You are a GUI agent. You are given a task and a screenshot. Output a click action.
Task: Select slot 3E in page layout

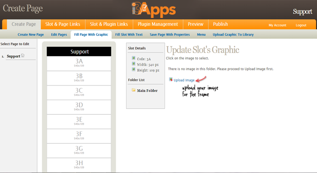point(79,121)
